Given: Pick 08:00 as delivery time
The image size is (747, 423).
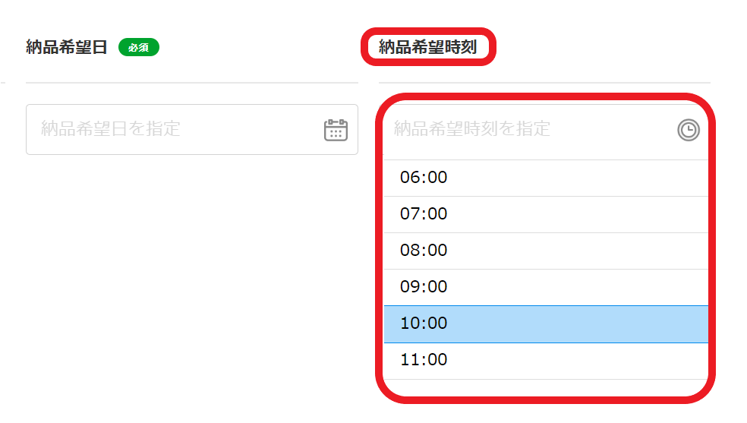Looking at the screenshot, I should (546, 251).
